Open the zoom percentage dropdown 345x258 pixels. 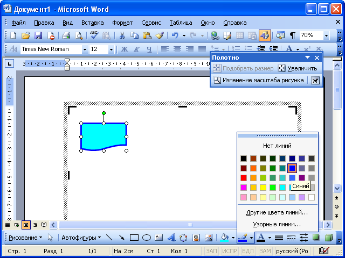tap(326, 35)
